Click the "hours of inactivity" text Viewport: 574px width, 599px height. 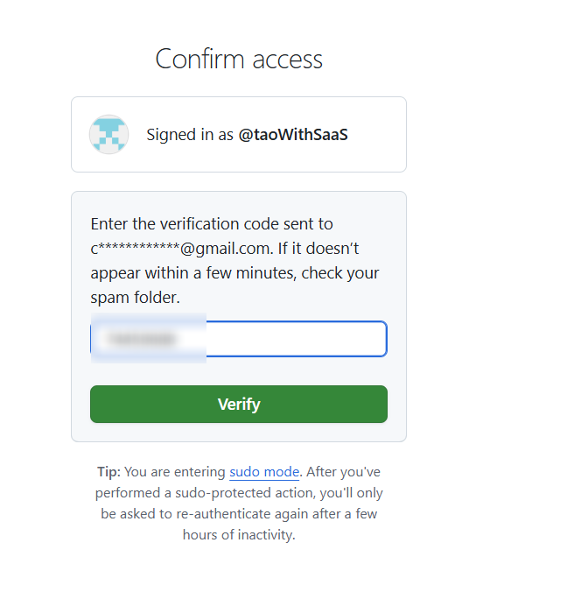coord(239,535)
